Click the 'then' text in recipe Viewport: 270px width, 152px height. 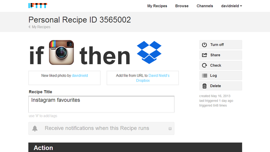tap(105, 55)
